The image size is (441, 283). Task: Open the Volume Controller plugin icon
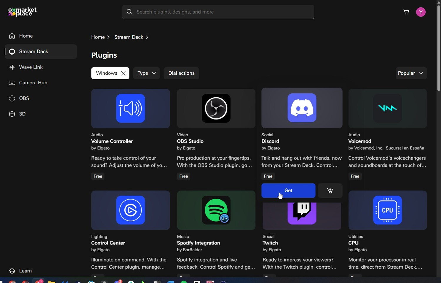[131, 108]
